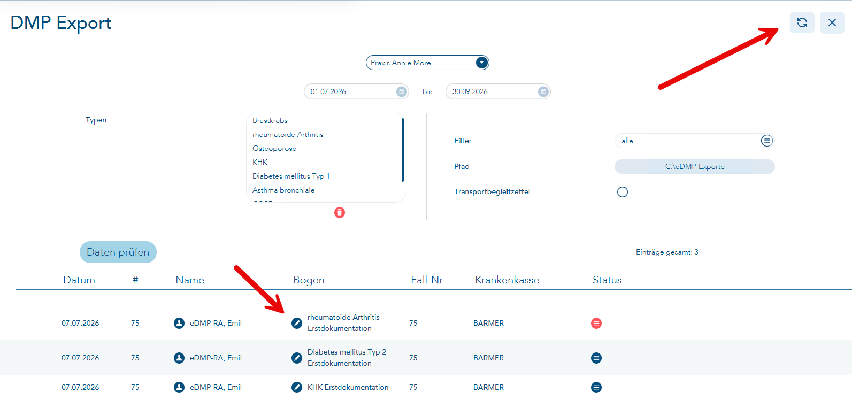This screenshot has width=852, height=408.
Task: Click eDMP-RA, Emil in KHK row
Action: click(216, 387)
